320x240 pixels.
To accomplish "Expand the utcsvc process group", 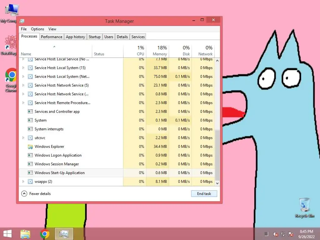I will [x=23, y=138].
